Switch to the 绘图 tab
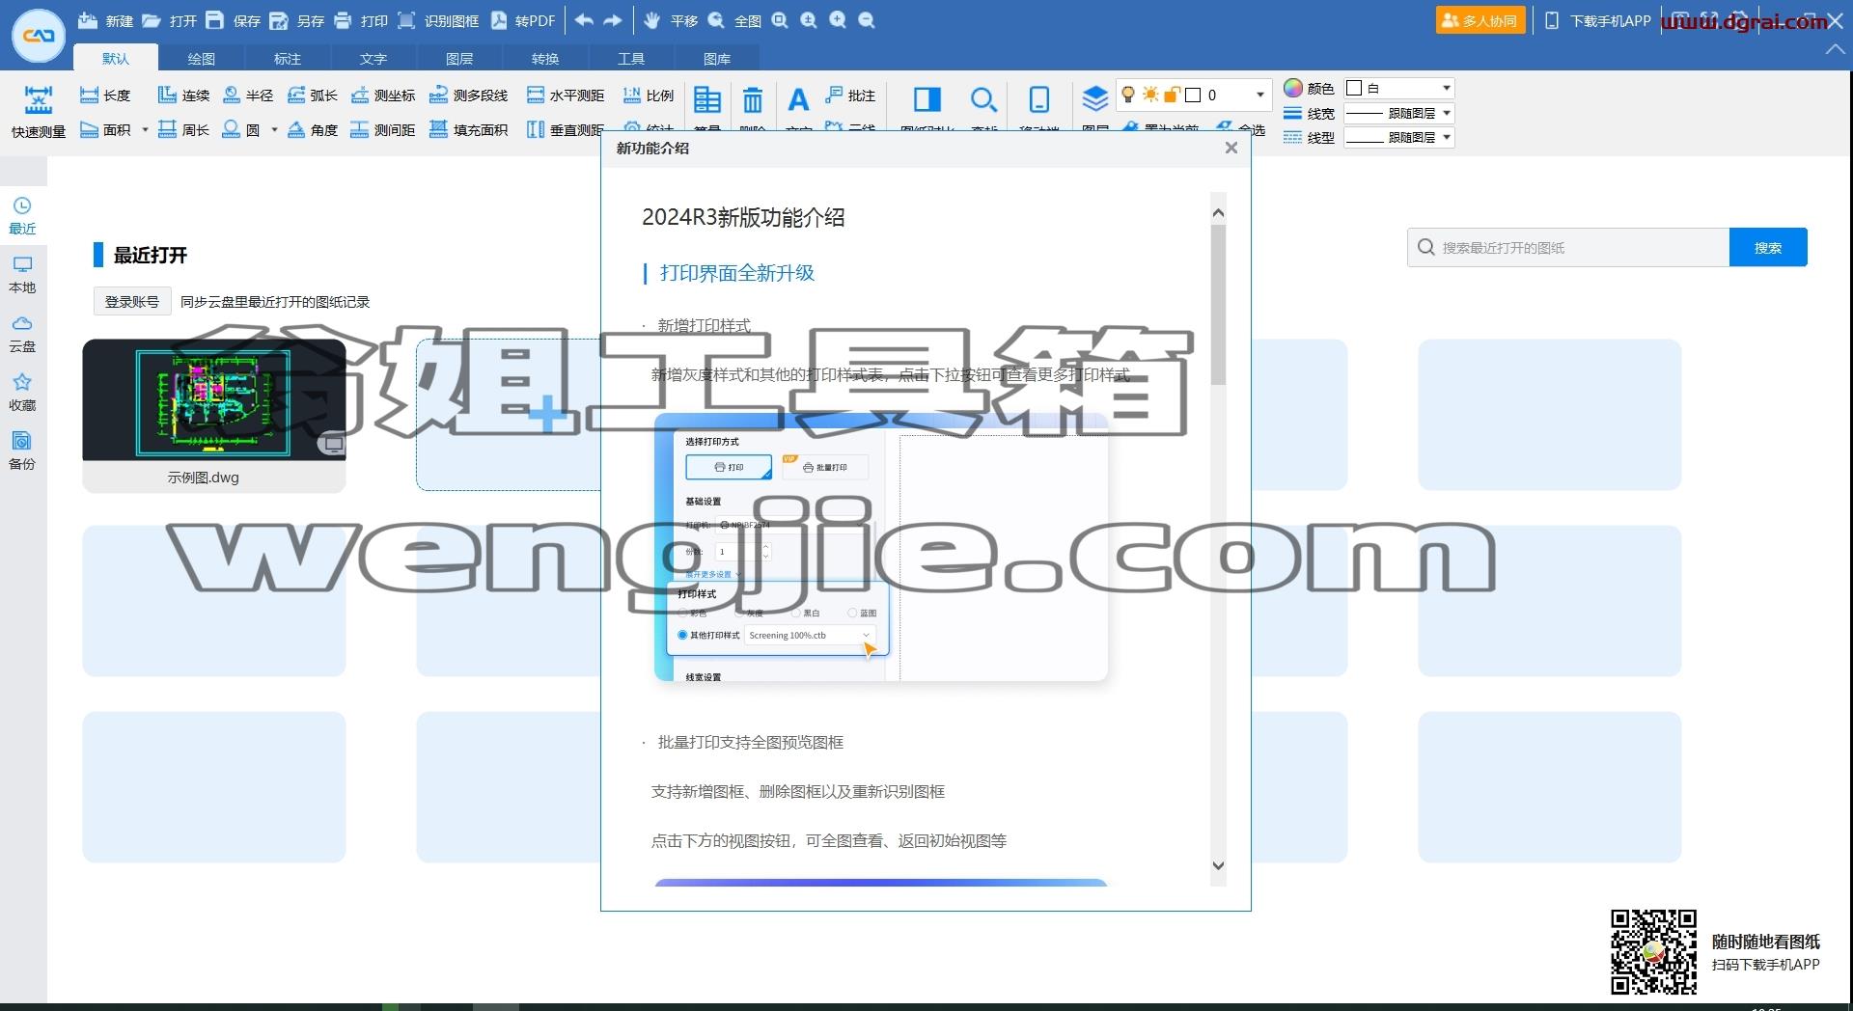This screenshot has width=1853, height=1011. click(202, 59)
